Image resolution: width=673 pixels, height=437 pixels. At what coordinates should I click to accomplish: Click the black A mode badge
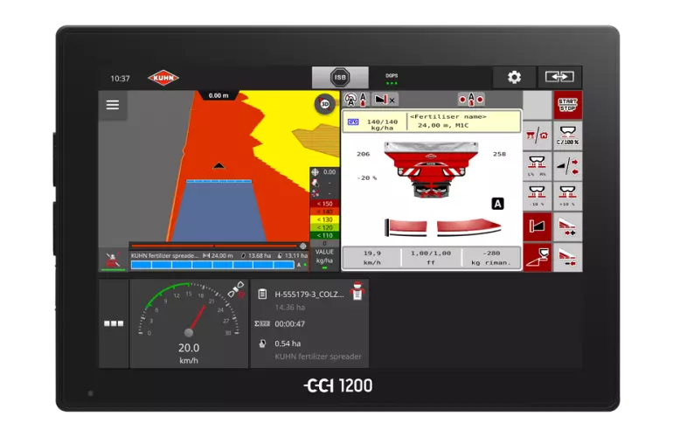497,204
